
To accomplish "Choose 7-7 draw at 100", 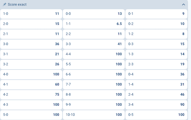I will click(94, 84).
